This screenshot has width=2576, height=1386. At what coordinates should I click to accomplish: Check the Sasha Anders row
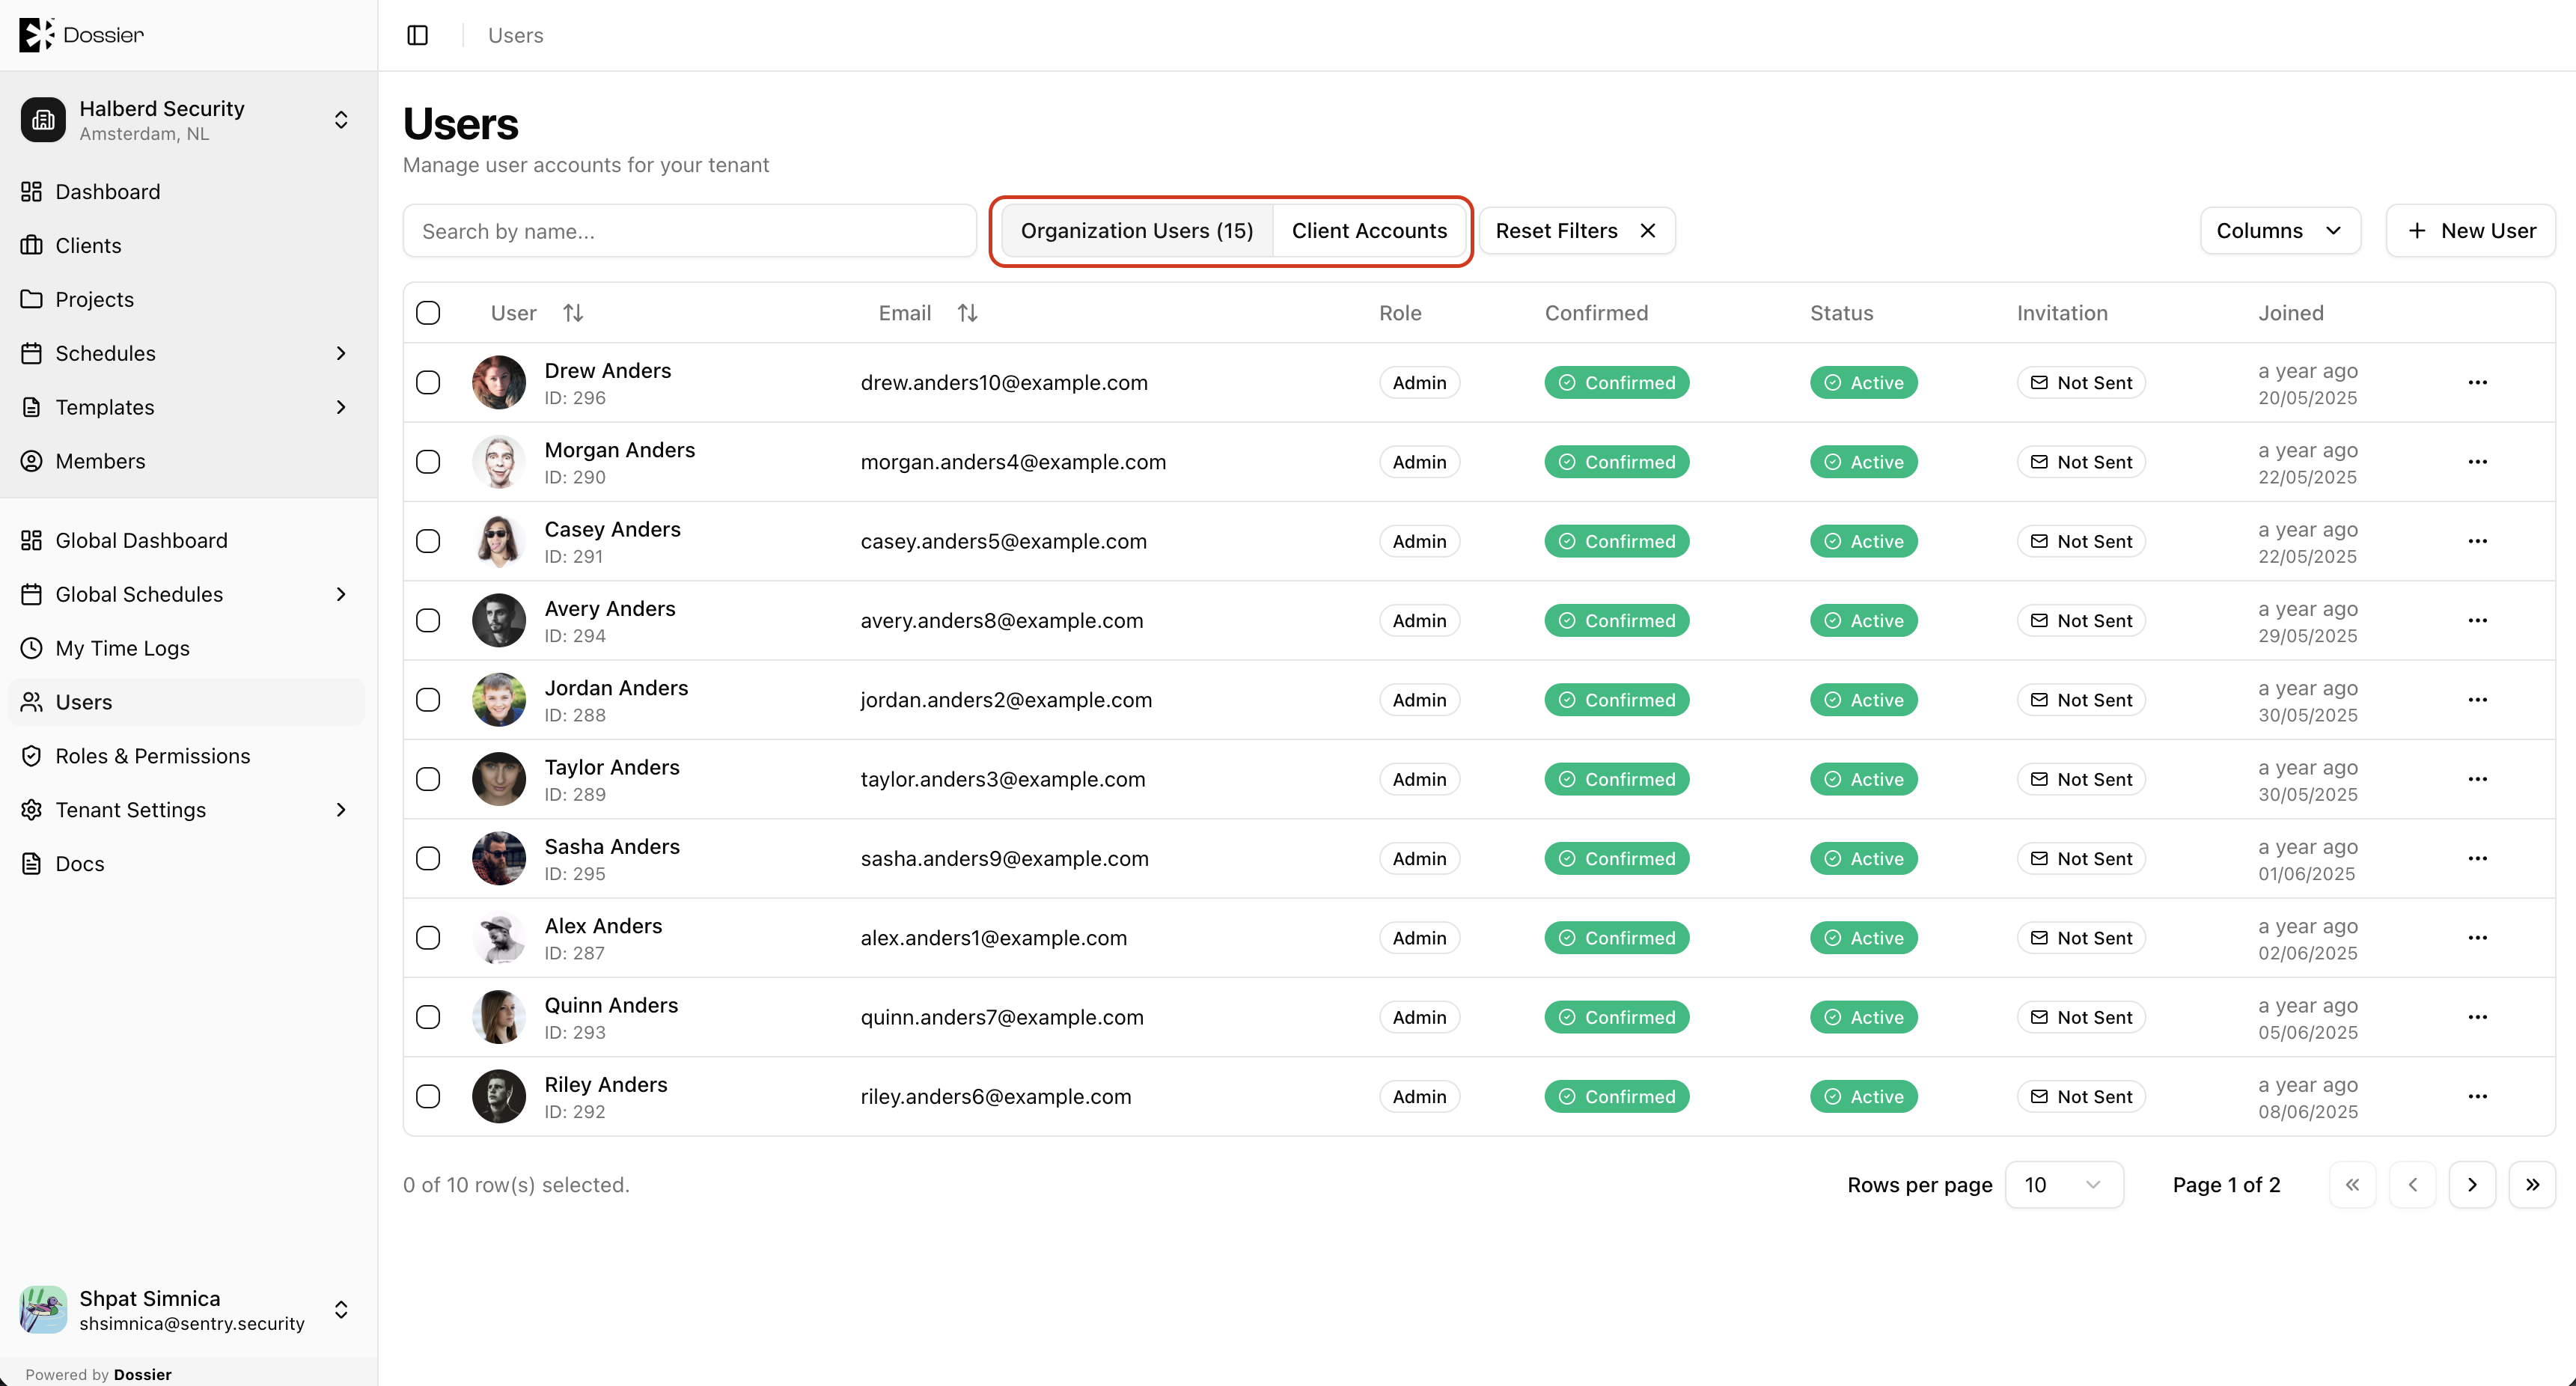click(428, 858)
